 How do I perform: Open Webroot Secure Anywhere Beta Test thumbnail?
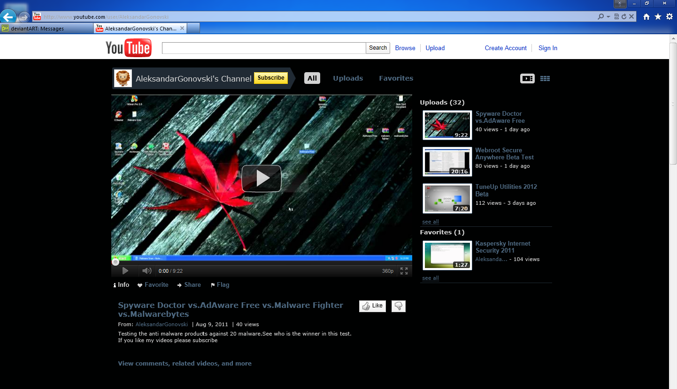click(447, 162)
